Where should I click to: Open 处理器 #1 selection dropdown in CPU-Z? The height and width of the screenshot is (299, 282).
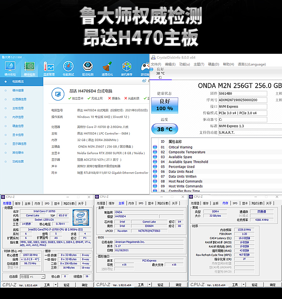32,276
